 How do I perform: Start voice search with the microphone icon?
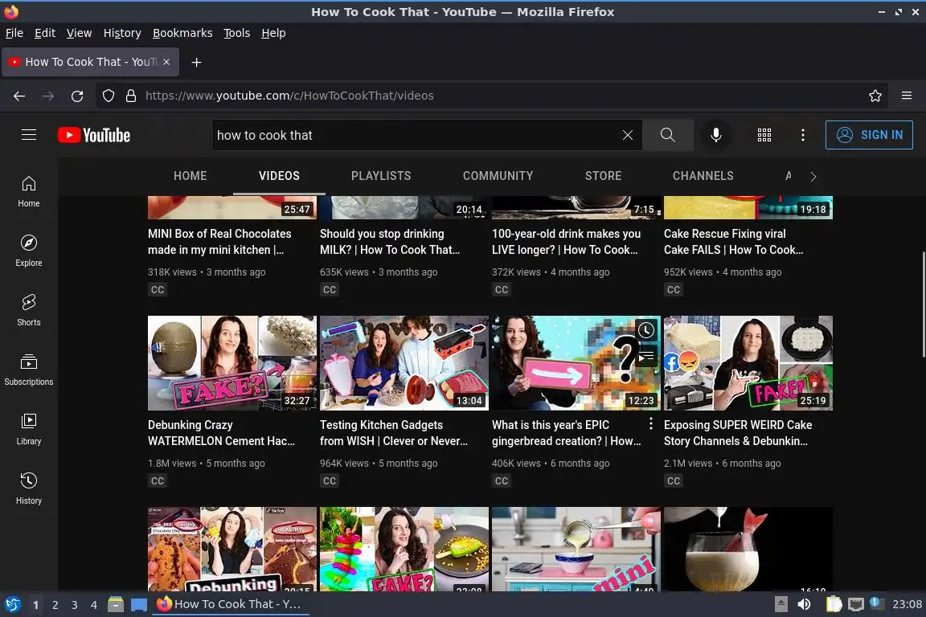pyautogui.click(x=715, y=135)
